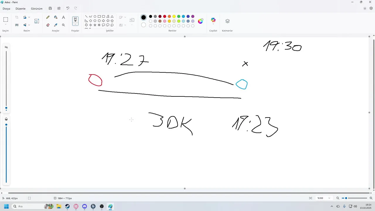
Task: Click the rectangular selection tool
Action: coord(6,20)
